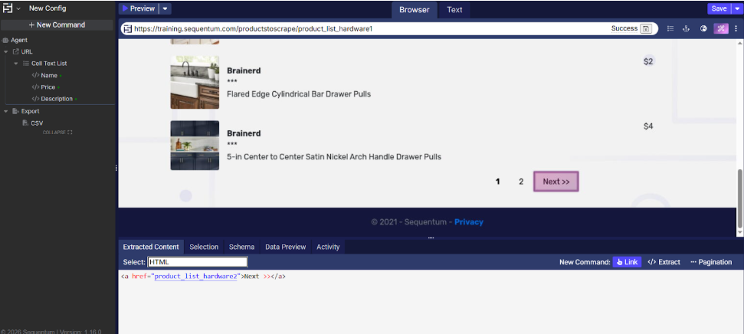The image size is (744, 334).
Task: Switch to the Text tab
Action: click(454, 10)
